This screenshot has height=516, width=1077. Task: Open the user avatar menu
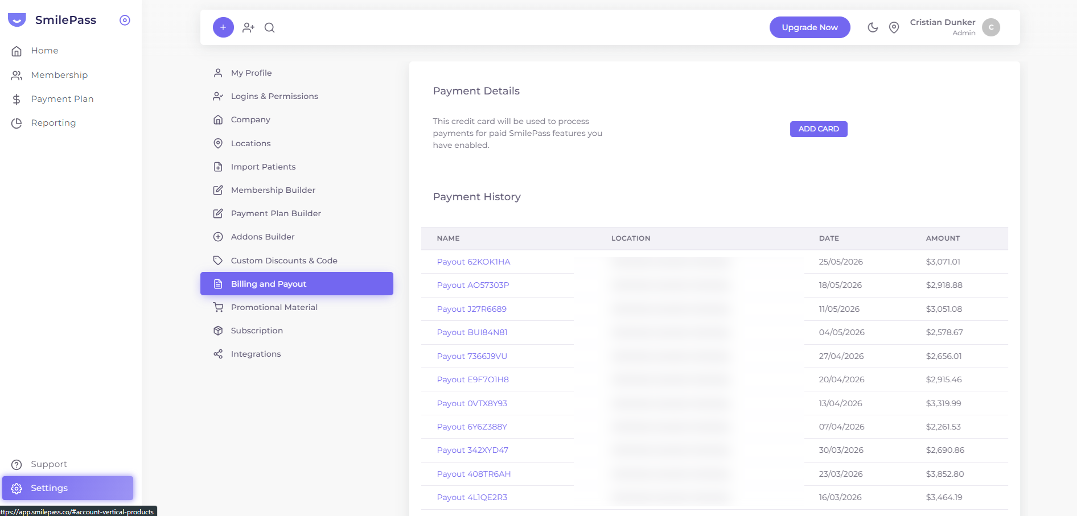[991, 27]
